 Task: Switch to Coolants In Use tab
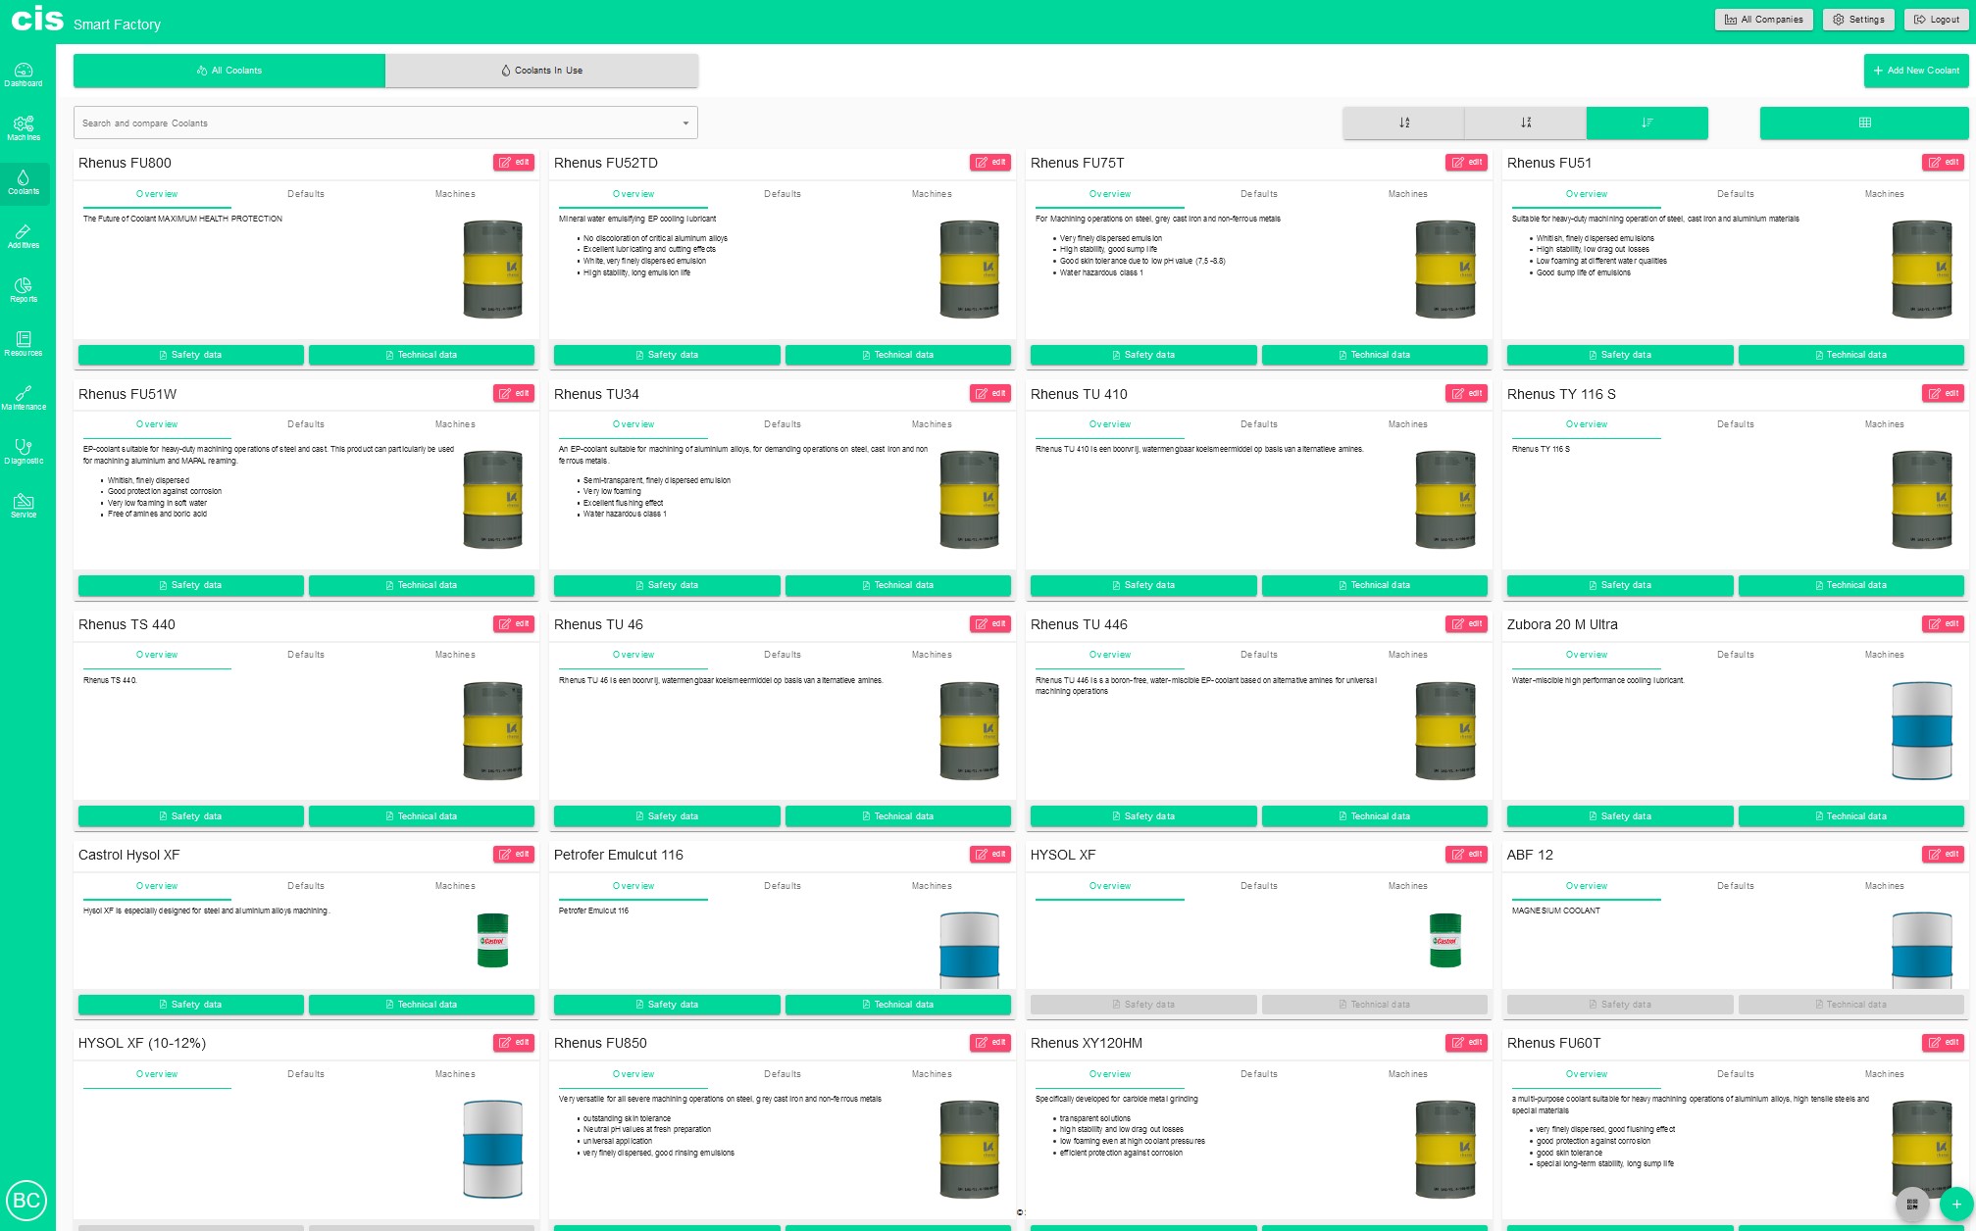pos(541,71)
